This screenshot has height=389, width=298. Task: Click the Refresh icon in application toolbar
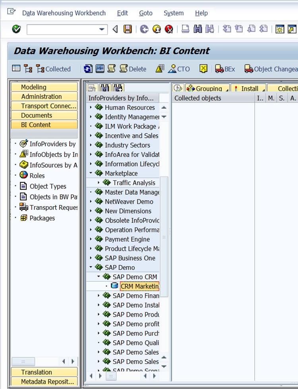point(88,68)
